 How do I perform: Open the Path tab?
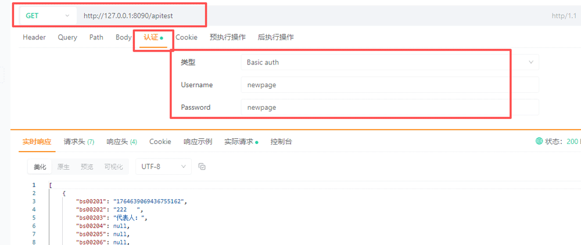[x=96, y=37]
